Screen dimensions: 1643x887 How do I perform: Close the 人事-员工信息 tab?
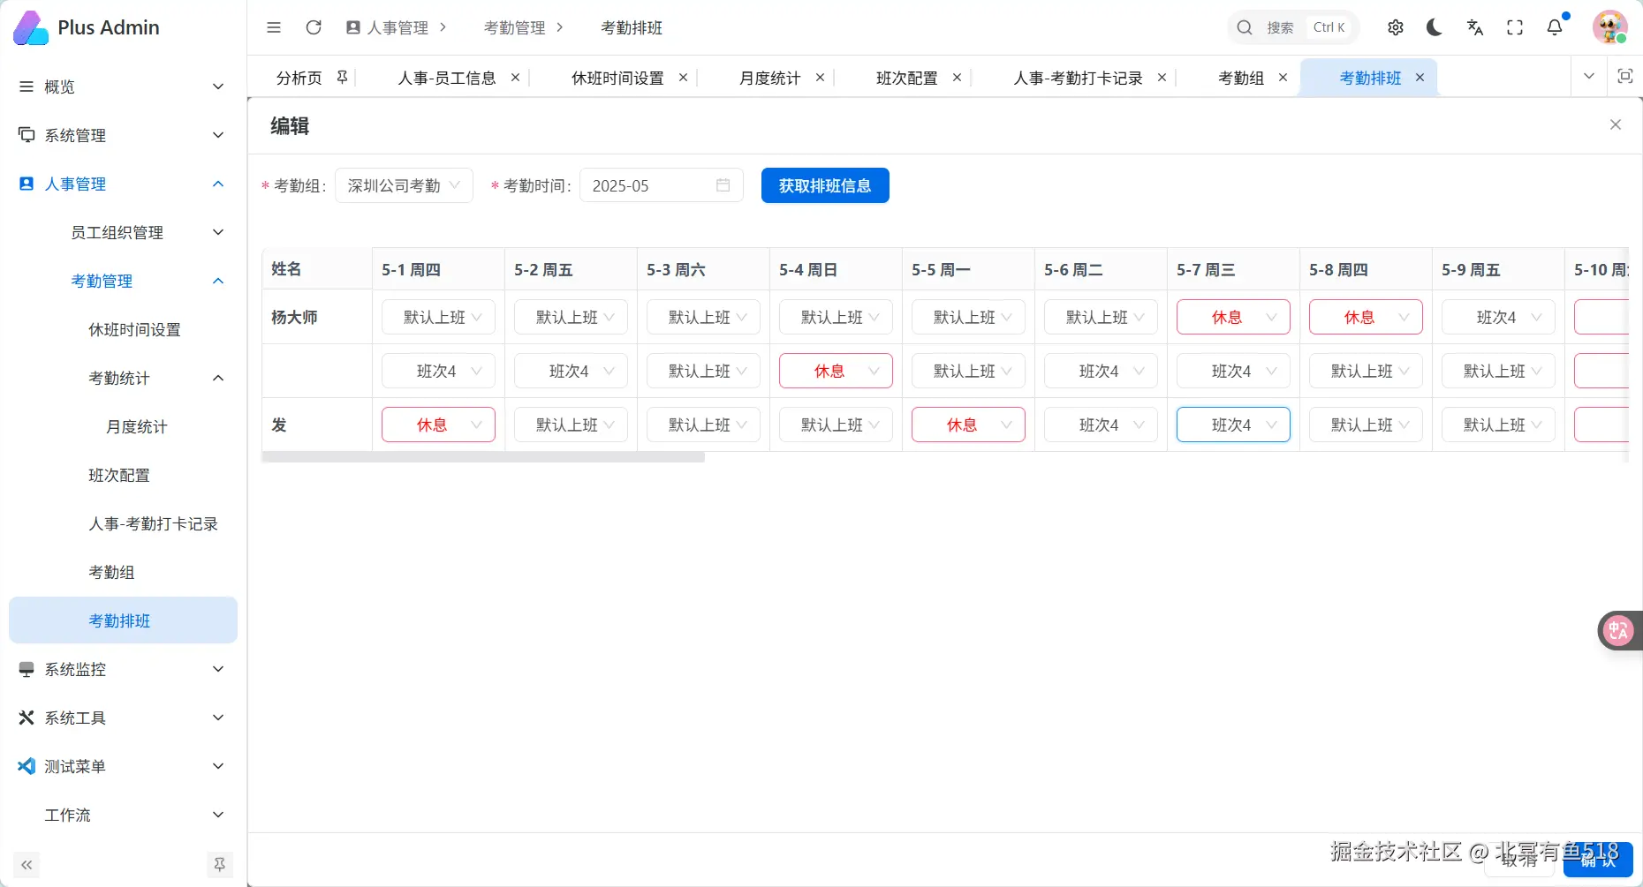point(515,78)
